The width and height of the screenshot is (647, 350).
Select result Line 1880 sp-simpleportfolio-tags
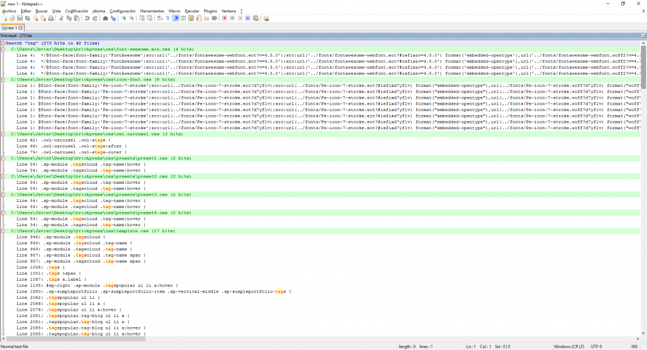pyautogui.click(x=154, y=291)
